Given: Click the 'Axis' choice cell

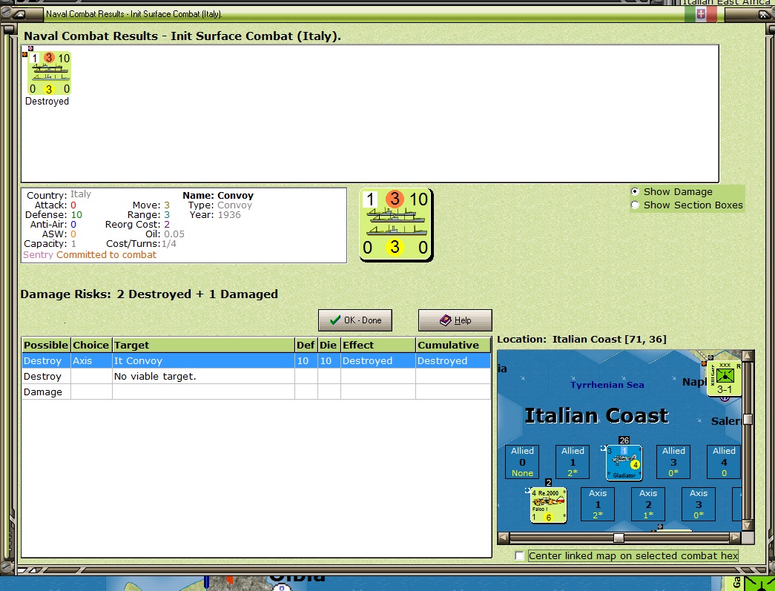Looking at the screenshot, I should [91, 360].
